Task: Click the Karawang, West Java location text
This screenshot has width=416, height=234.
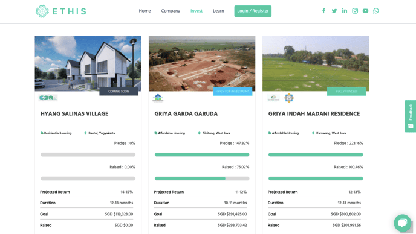Action: (331, 133)
